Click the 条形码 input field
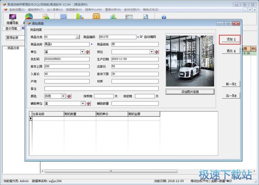The image size is (259, 185). 67,59
